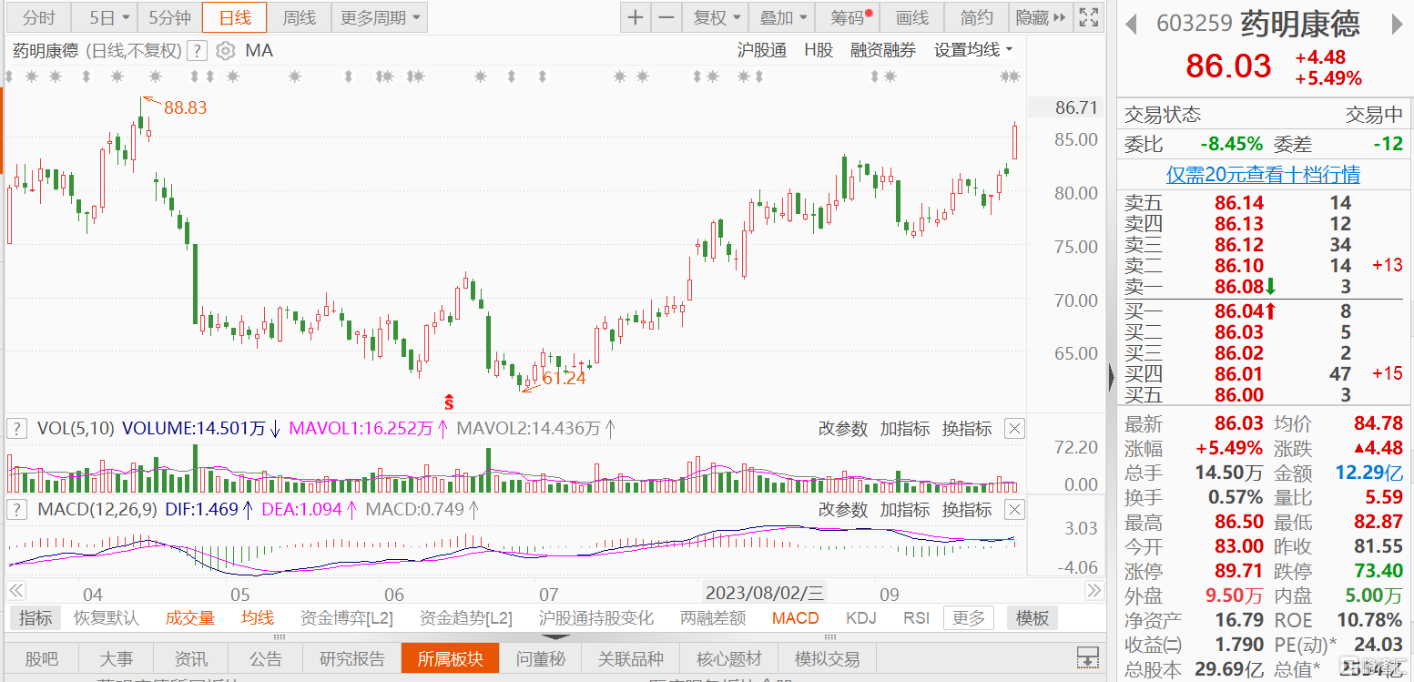Click the panel drag handle expander above 所属板块
Image resolution: width=1414 pixels, height=682 pixels.
[555, 636]
